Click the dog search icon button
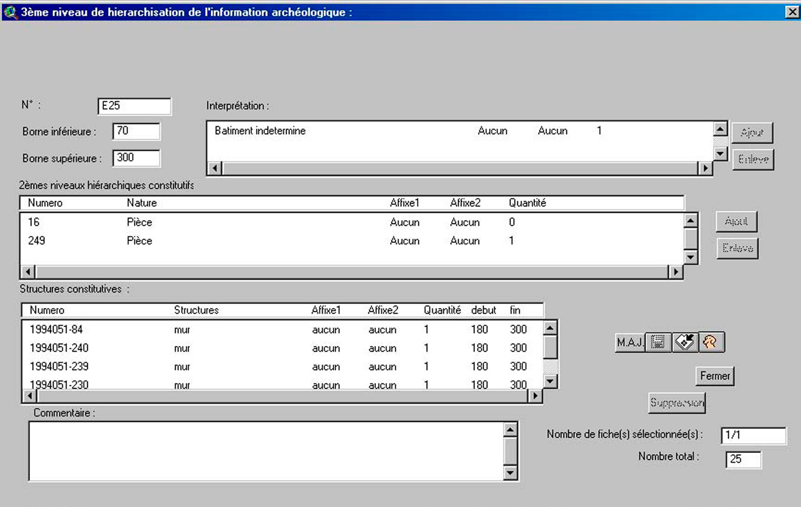This screenshot has height=507, width=801. tap(711, 342)
